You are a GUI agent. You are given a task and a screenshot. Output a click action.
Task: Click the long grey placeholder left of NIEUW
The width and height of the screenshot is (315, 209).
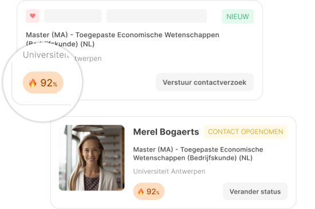pyautogui.click(x=156, y=16)
